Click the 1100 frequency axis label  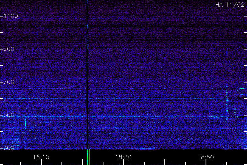coord(11,16)
